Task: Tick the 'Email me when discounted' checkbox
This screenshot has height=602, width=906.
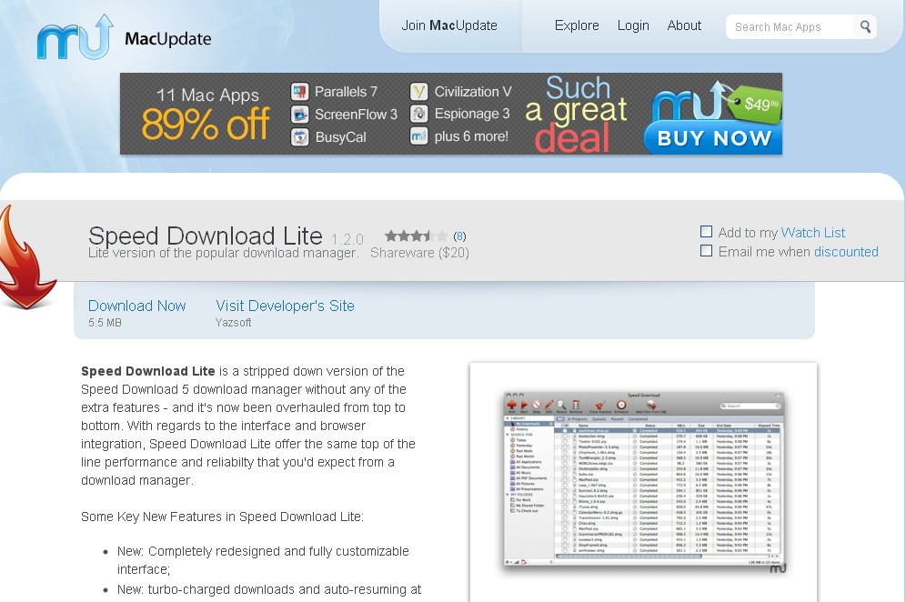Action: pos(706,251)
